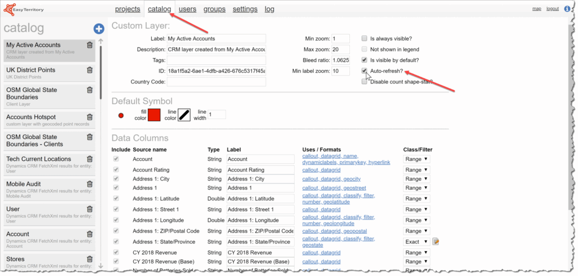The width and height of the screenshot is (578, 276).
Task: Click the Bleed ratio input field
Action: (x=340, y=60)
